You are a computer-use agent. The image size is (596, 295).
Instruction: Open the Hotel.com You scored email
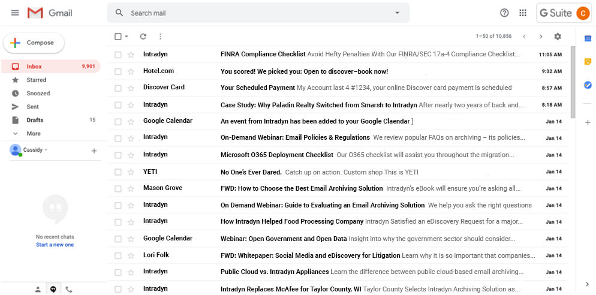coord(338,71)
